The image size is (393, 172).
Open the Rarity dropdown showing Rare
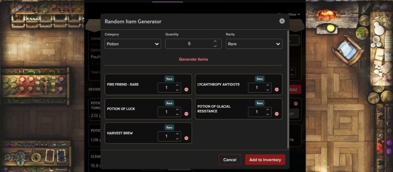[254, 44]
